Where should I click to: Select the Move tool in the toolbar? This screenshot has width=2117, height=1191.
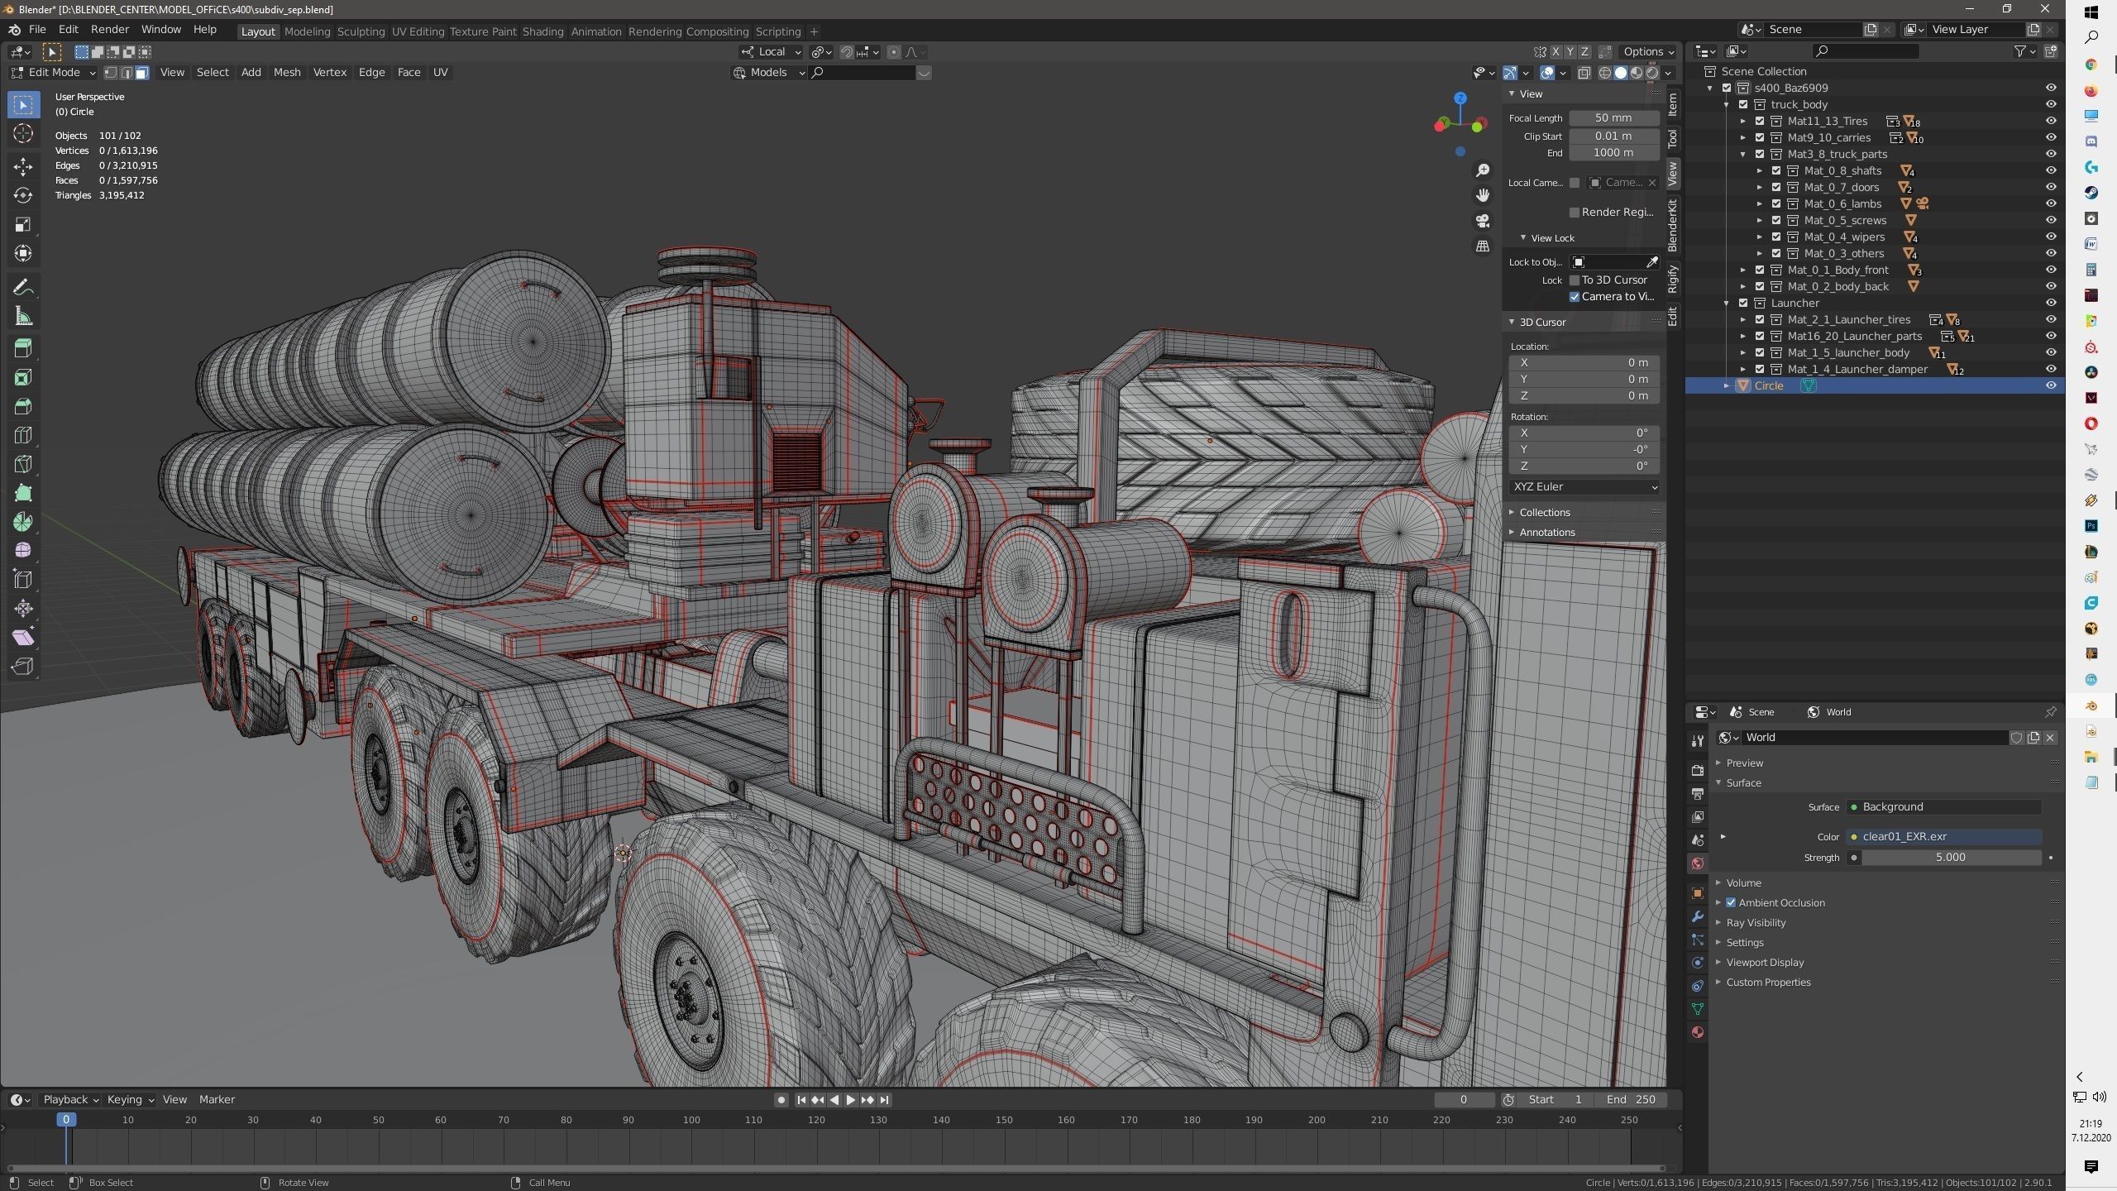tap(23, 166)
